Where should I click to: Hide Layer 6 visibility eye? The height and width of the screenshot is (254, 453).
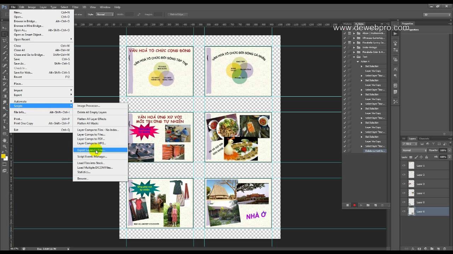point(404,211)
